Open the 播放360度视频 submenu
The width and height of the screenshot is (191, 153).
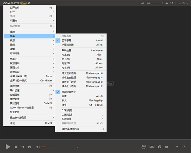click(30, 118)
